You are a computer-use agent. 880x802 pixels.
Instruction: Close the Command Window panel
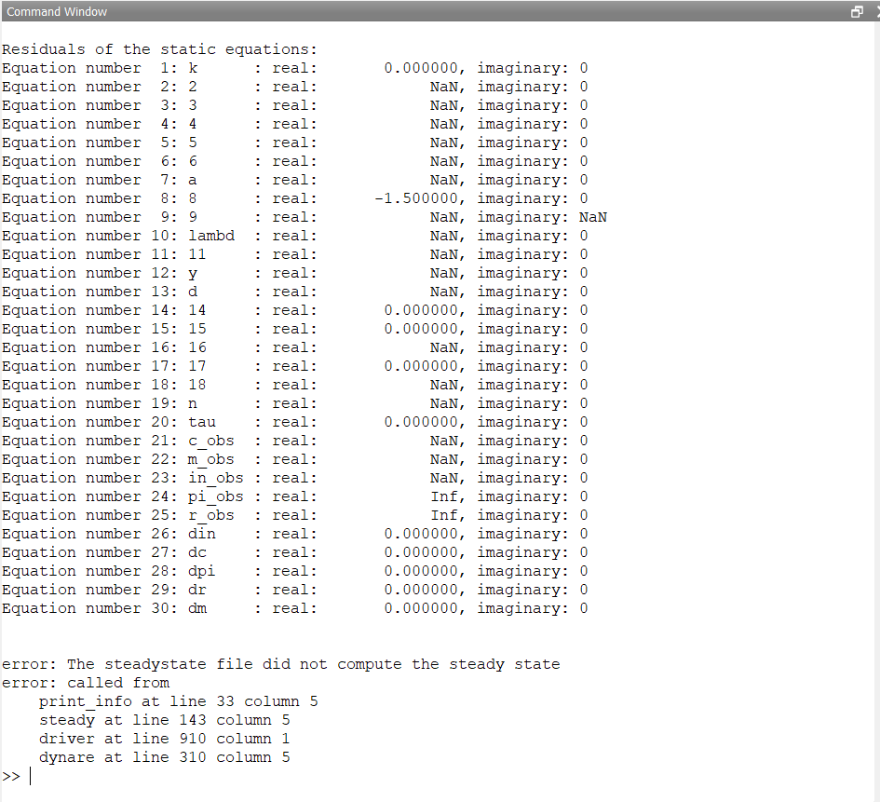(876, 12)
